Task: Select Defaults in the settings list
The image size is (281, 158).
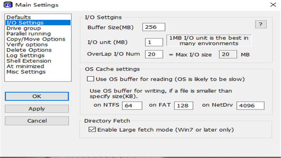Action: pos(19,17)
